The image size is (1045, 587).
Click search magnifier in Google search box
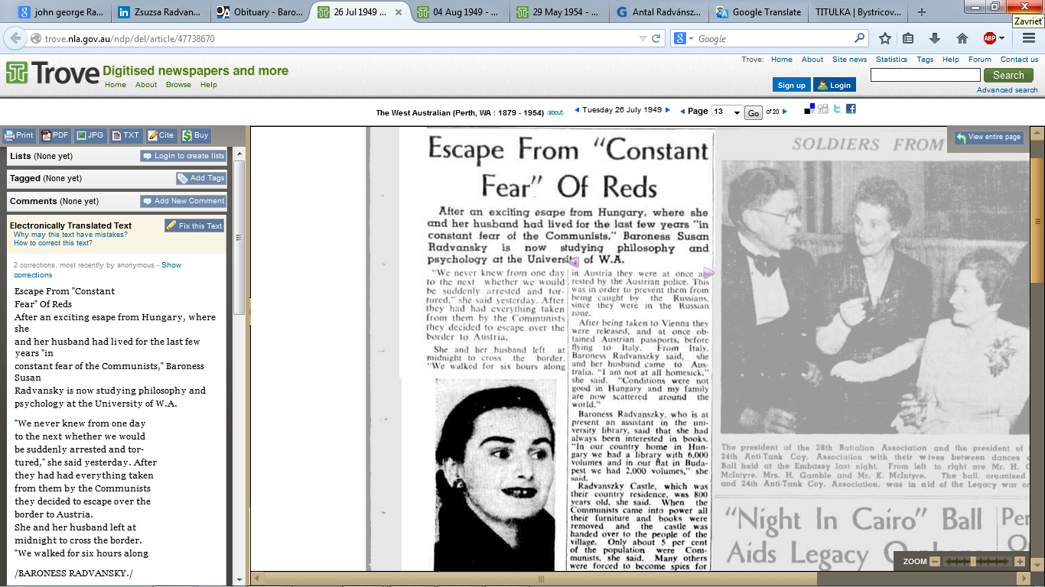pos(859,38)
